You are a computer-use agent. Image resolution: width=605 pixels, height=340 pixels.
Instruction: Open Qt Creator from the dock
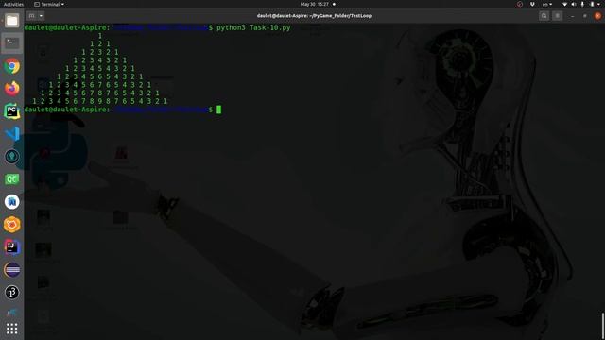(x=12, y=178)
